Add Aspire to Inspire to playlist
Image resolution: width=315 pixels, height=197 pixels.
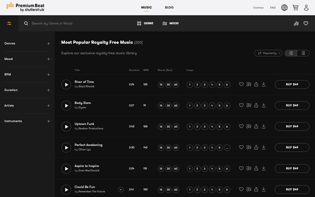click(249, 169)
